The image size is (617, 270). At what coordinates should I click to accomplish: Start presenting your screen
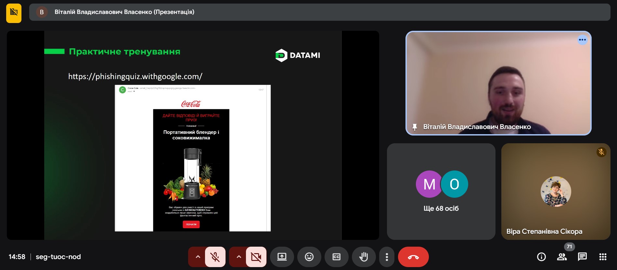click(282, 257)
